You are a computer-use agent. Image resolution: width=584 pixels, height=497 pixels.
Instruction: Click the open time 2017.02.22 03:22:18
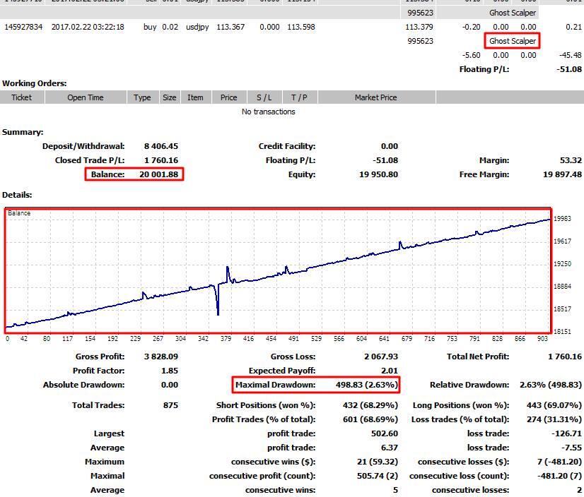pyautogui.click(x=88, y=27)
